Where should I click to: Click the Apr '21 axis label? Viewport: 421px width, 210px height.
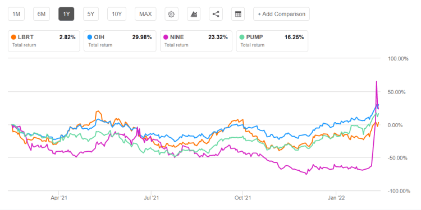58,198
